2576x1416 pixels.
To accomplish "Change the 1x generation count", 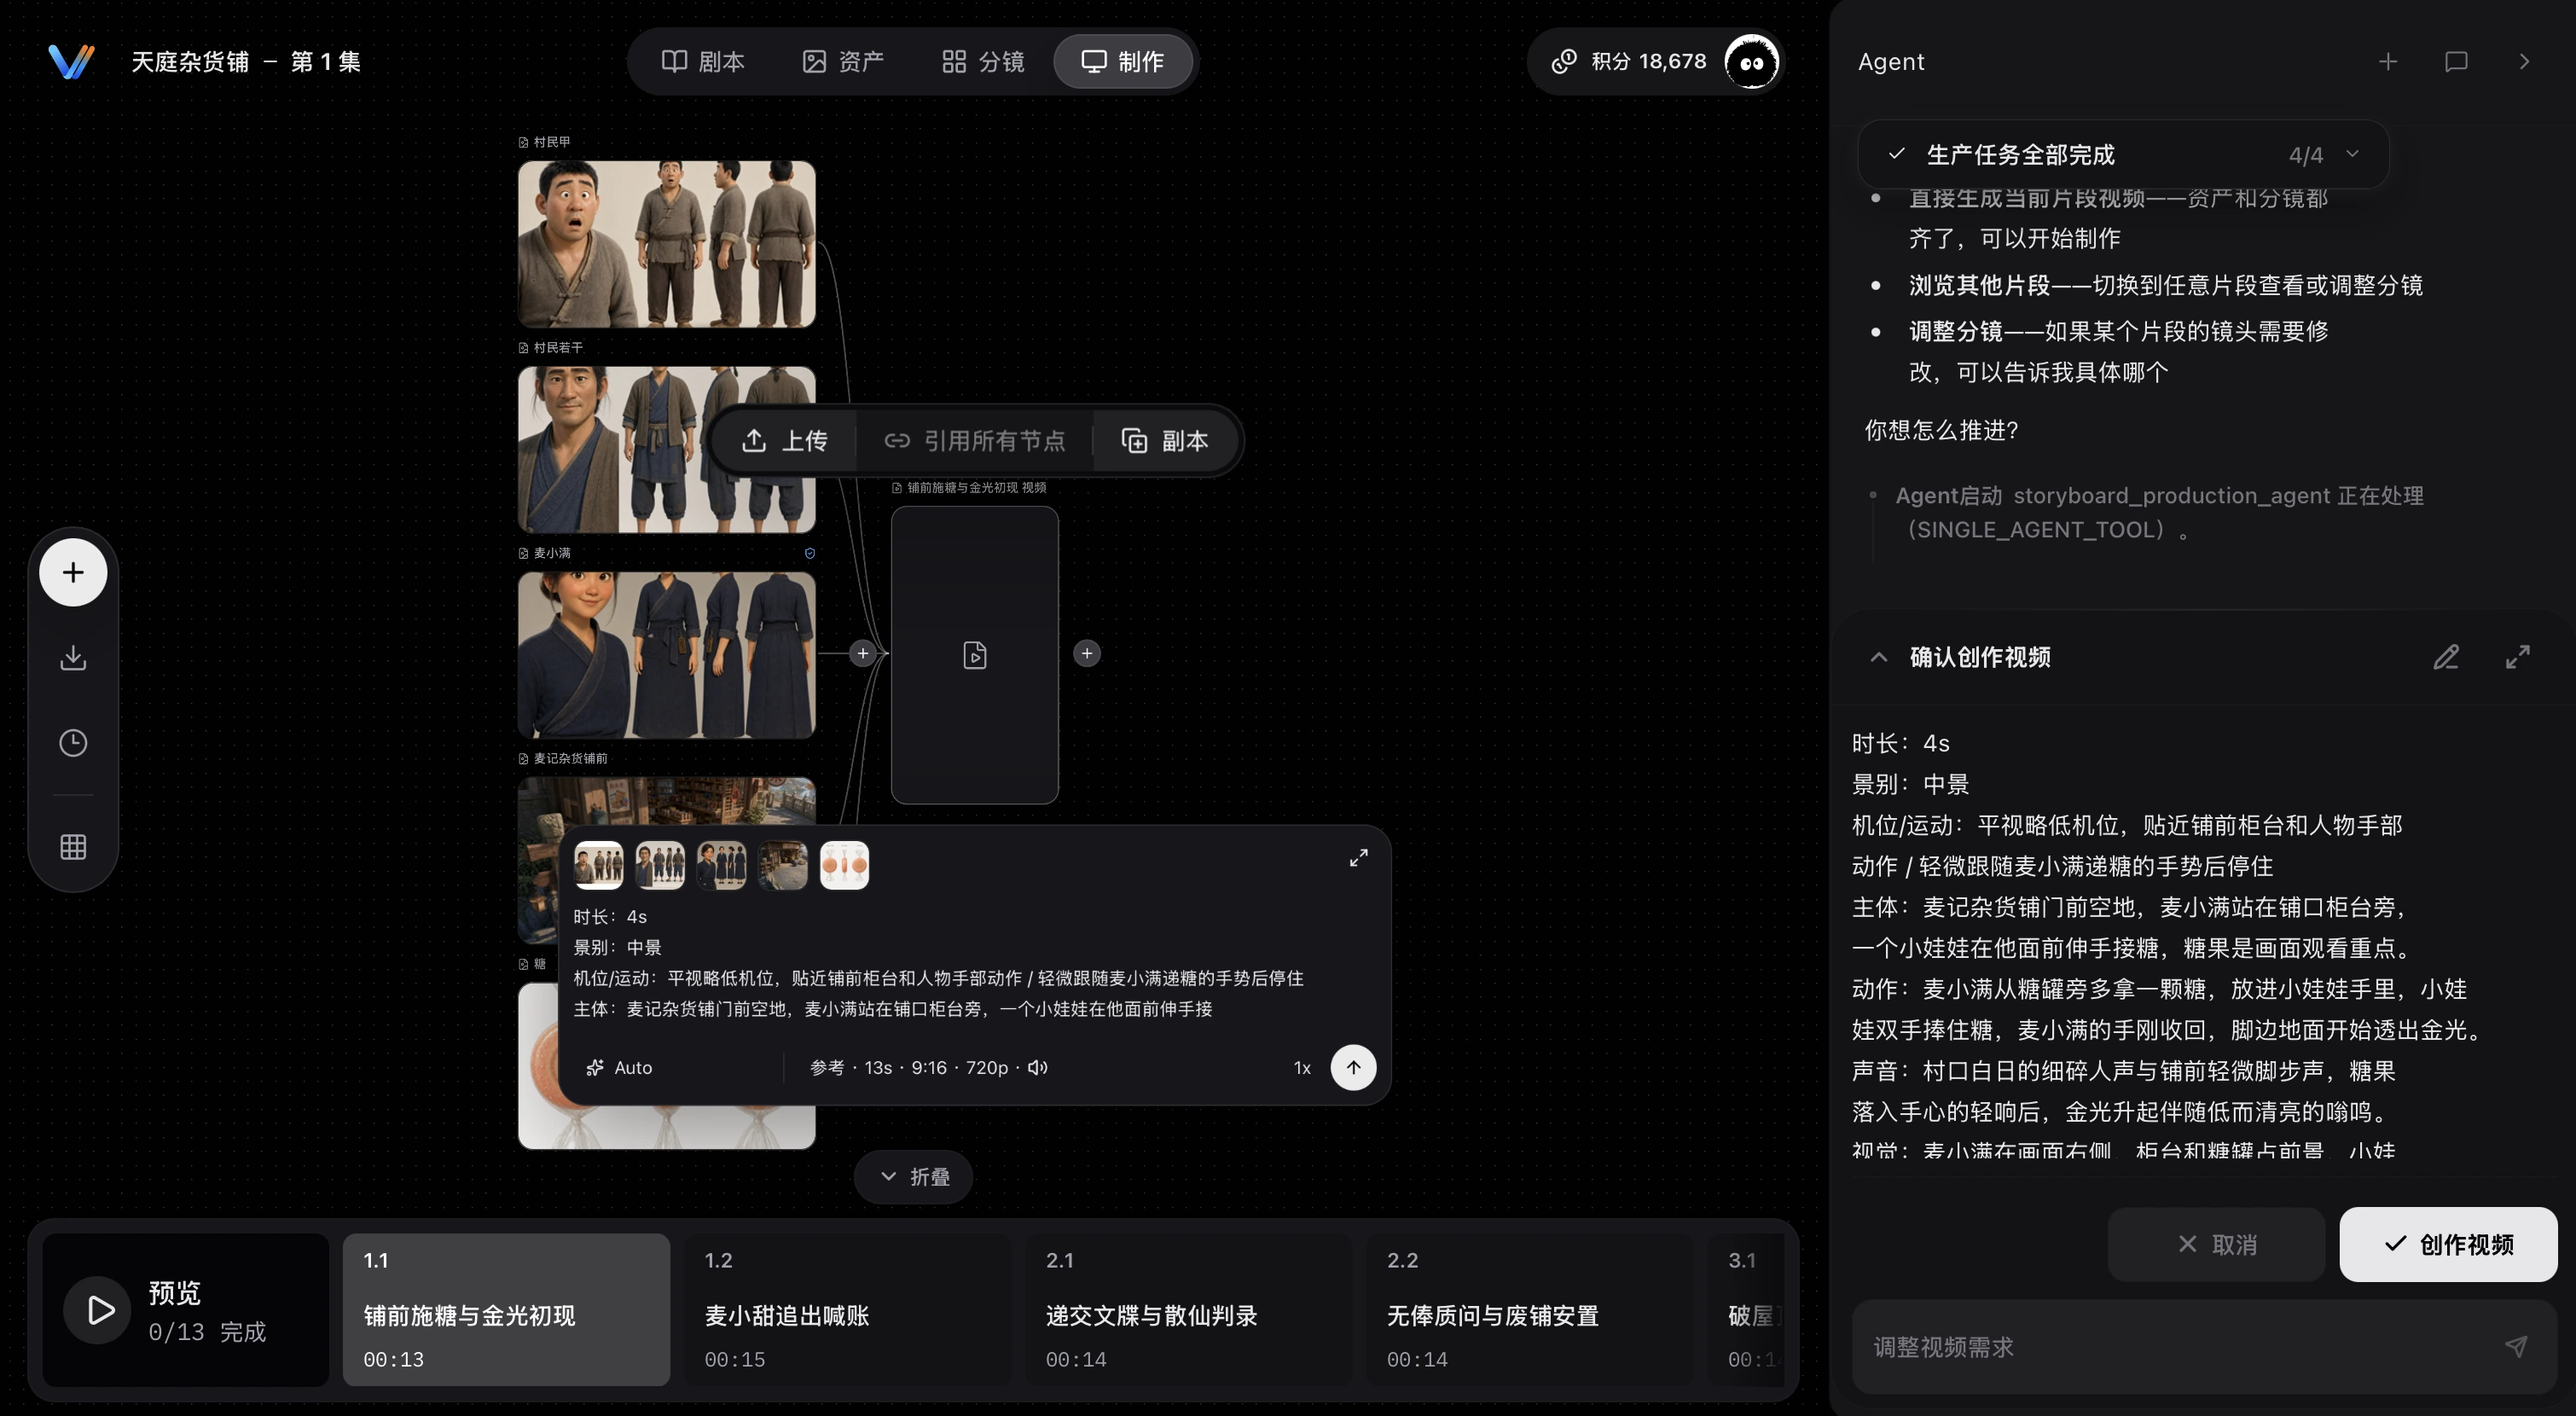I will coord(1302,1067).
